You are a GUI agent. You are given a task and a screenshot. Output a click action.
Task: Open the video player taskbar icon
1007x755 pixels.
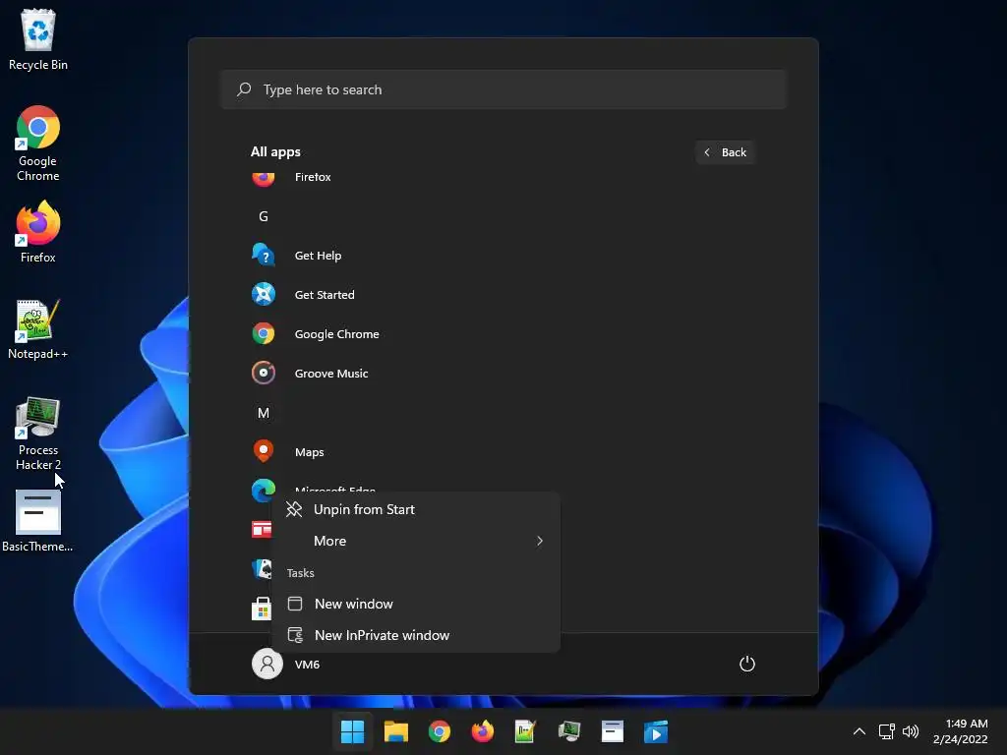(656, 731)
